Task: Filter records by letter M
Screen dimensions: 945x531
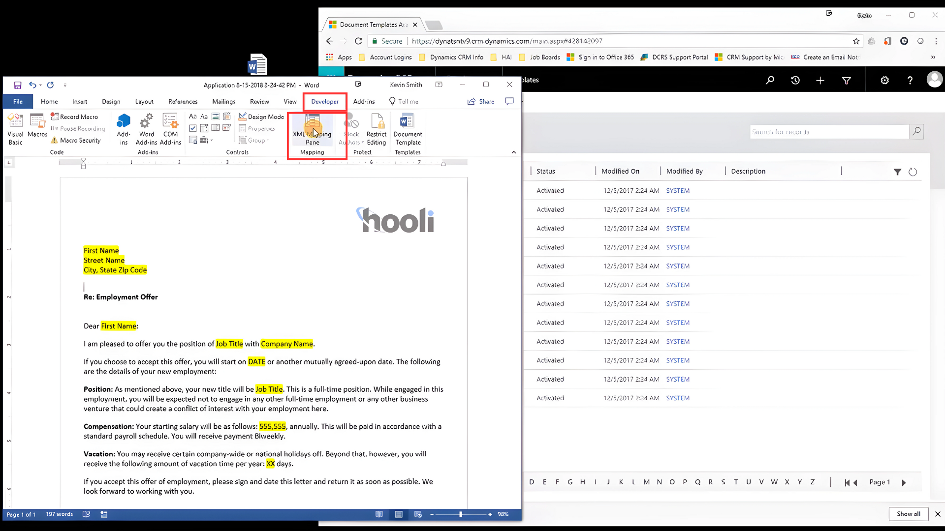Action: (x=646, y=482)
